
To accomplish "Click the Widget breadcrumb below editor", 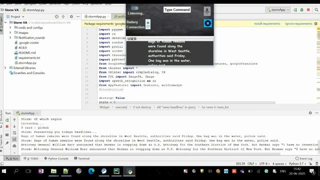I will pos(104,107).
